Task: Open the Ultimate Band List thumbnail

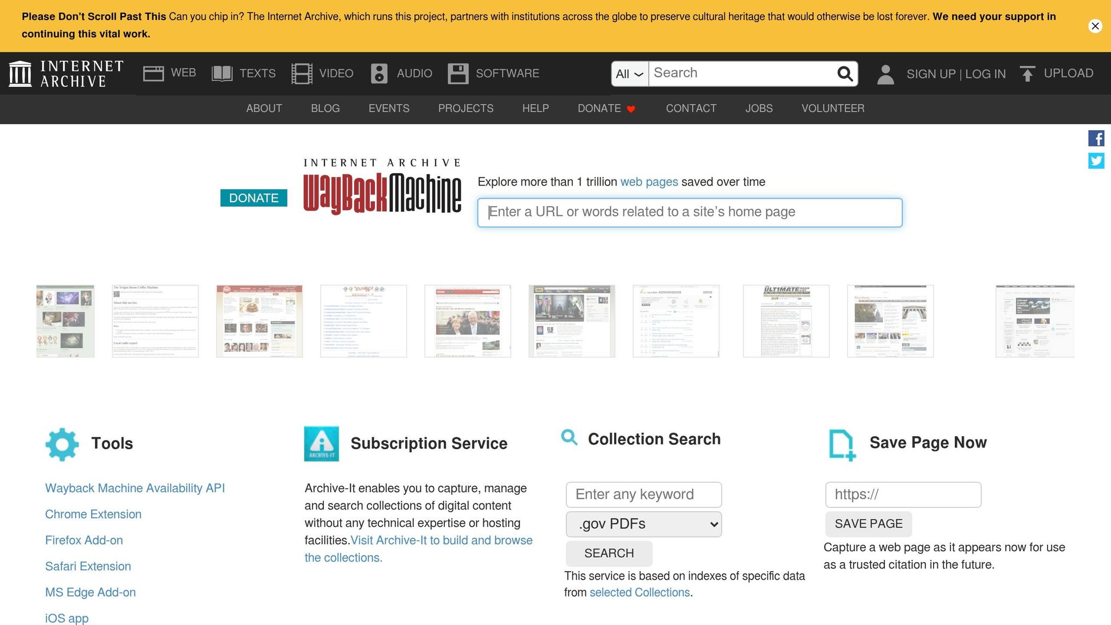Action: (x=786, y=321)
